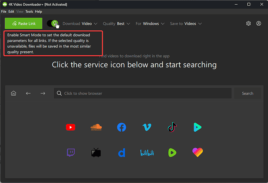Open settings via the gear icon
The width and height of the screenshot is (268, 183).
tap(248, 23)
